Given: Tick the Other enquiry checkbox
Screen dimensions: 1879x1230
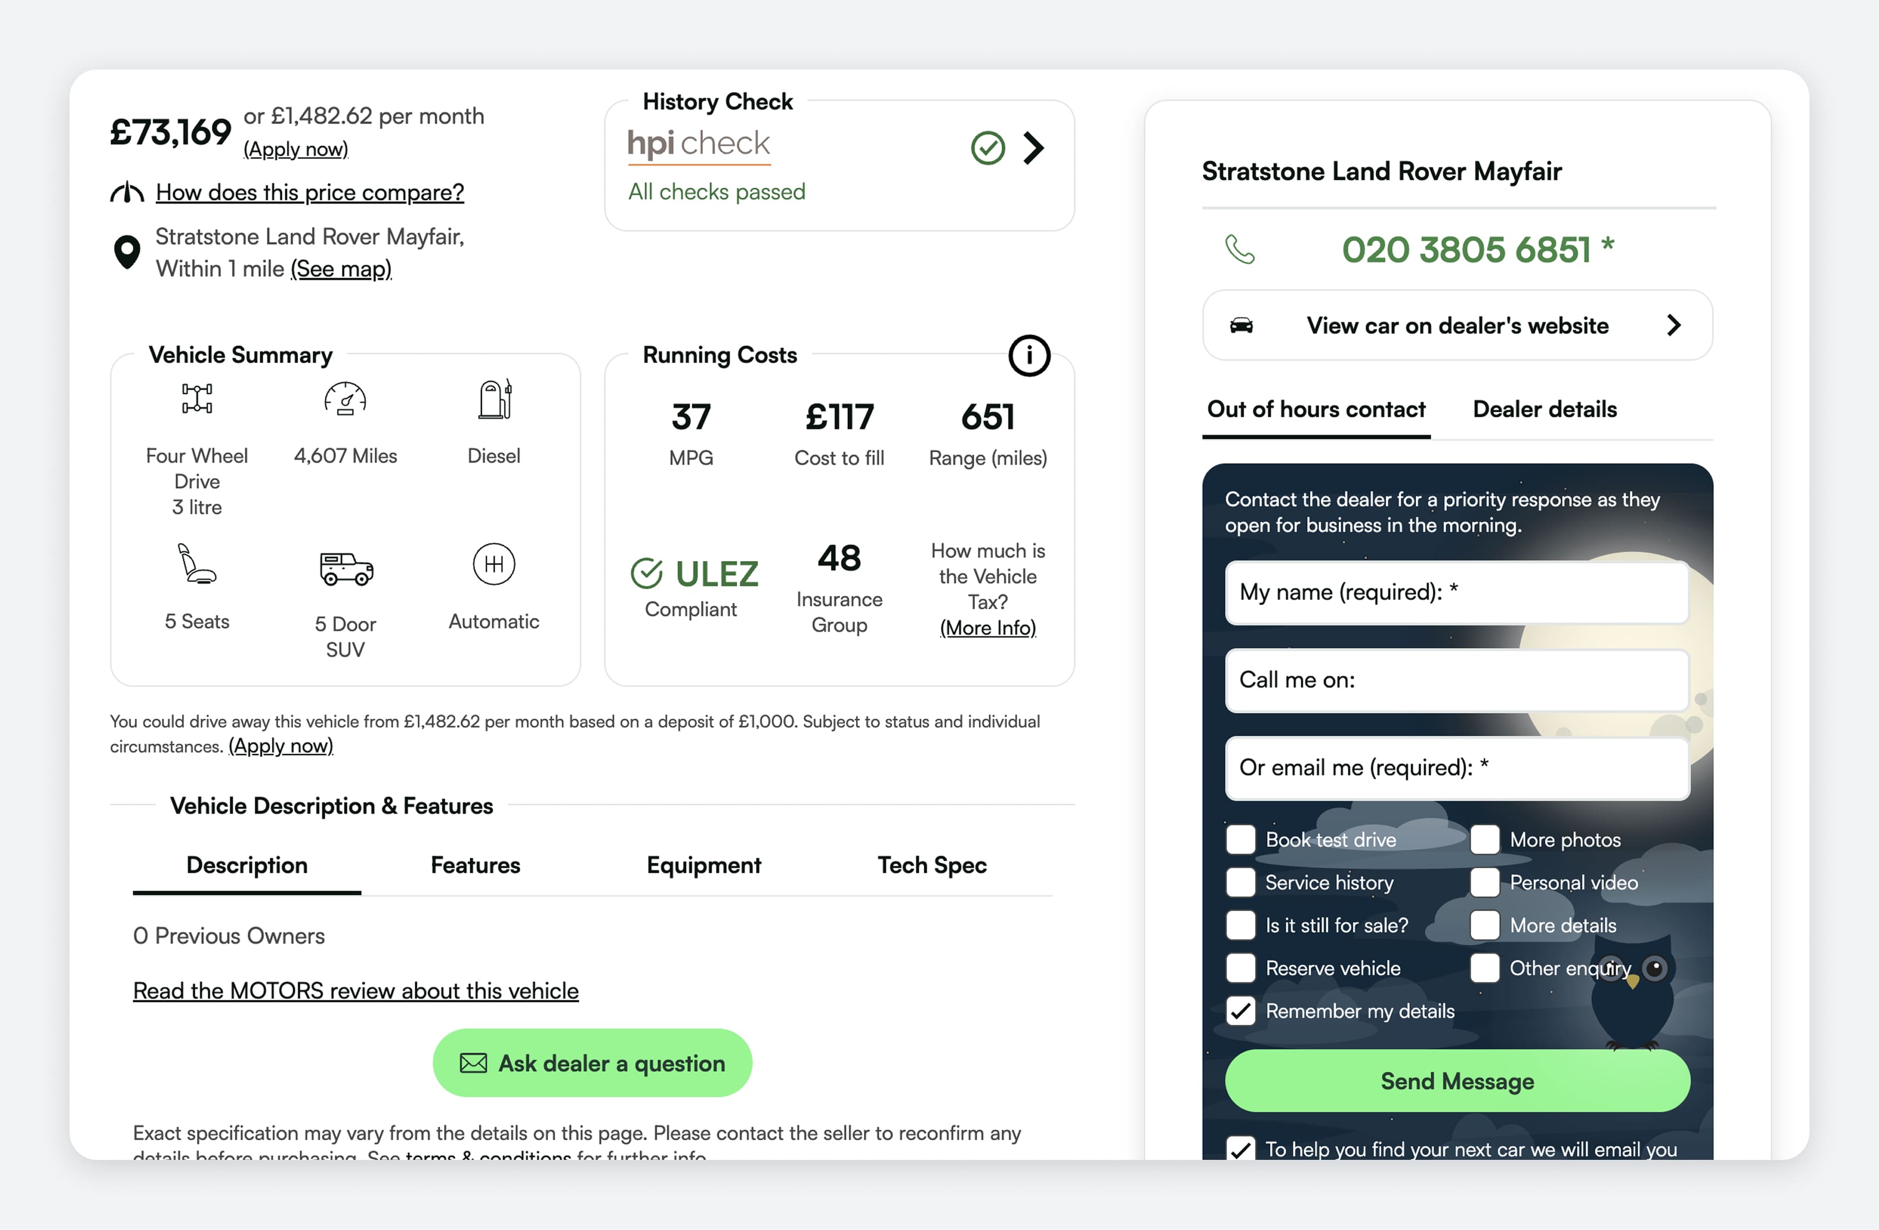Looking at the screenshot, I should point(1484,968).
